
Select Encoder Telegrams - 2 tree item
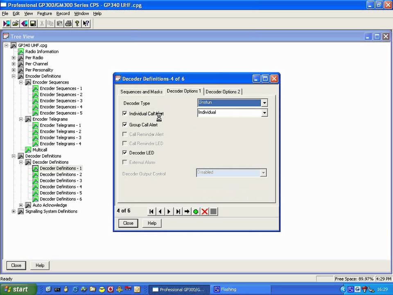click(x=61, y=132)
